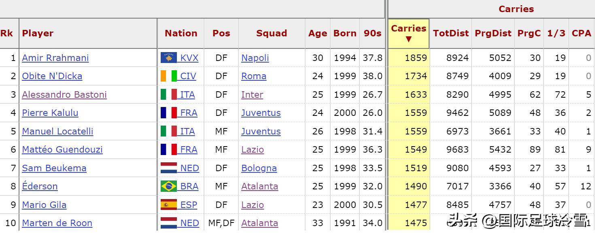This screenshot has height=235, width=595.
Task: Sort by the Squad column header
Action: click(272, 34)
